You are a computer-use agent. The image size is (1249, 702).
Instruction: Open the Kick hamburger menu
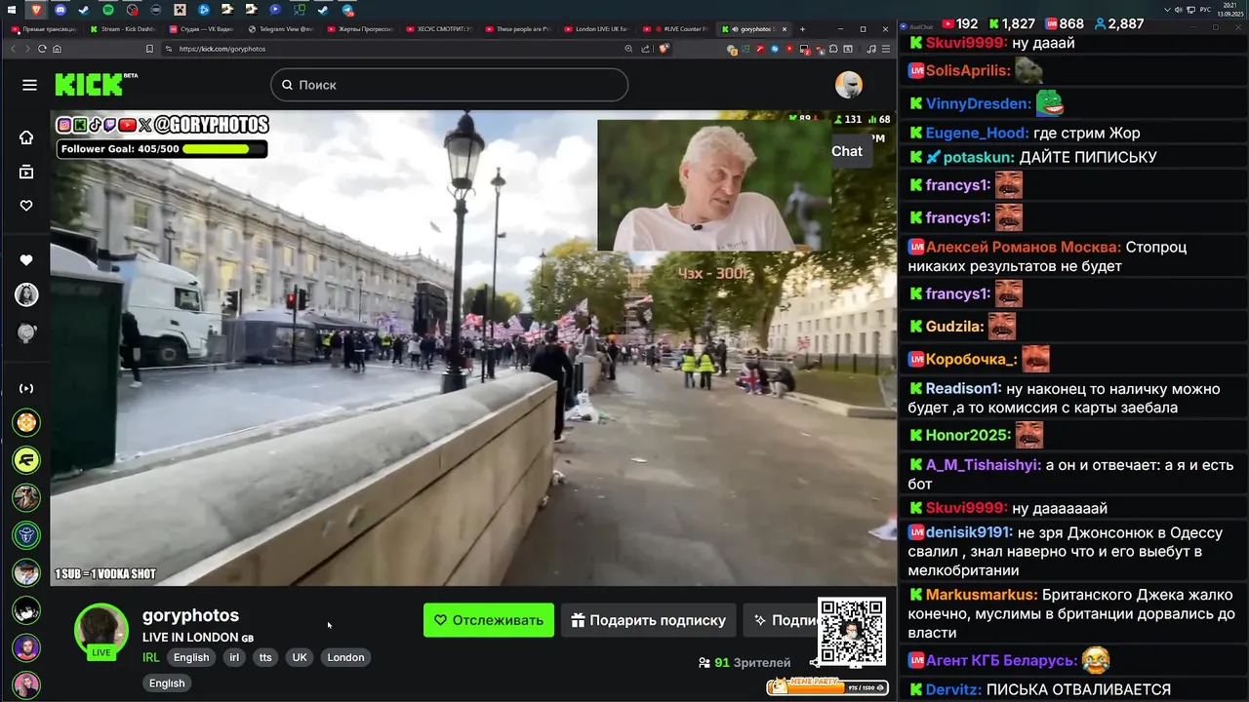pos(29,85)
